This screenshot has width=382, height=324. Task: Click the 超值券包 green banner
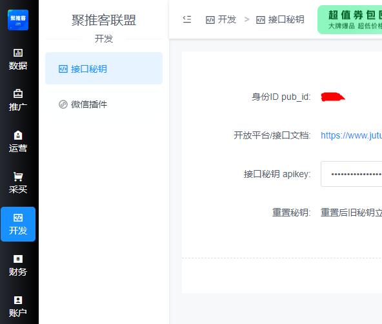[x=350, y=20]
